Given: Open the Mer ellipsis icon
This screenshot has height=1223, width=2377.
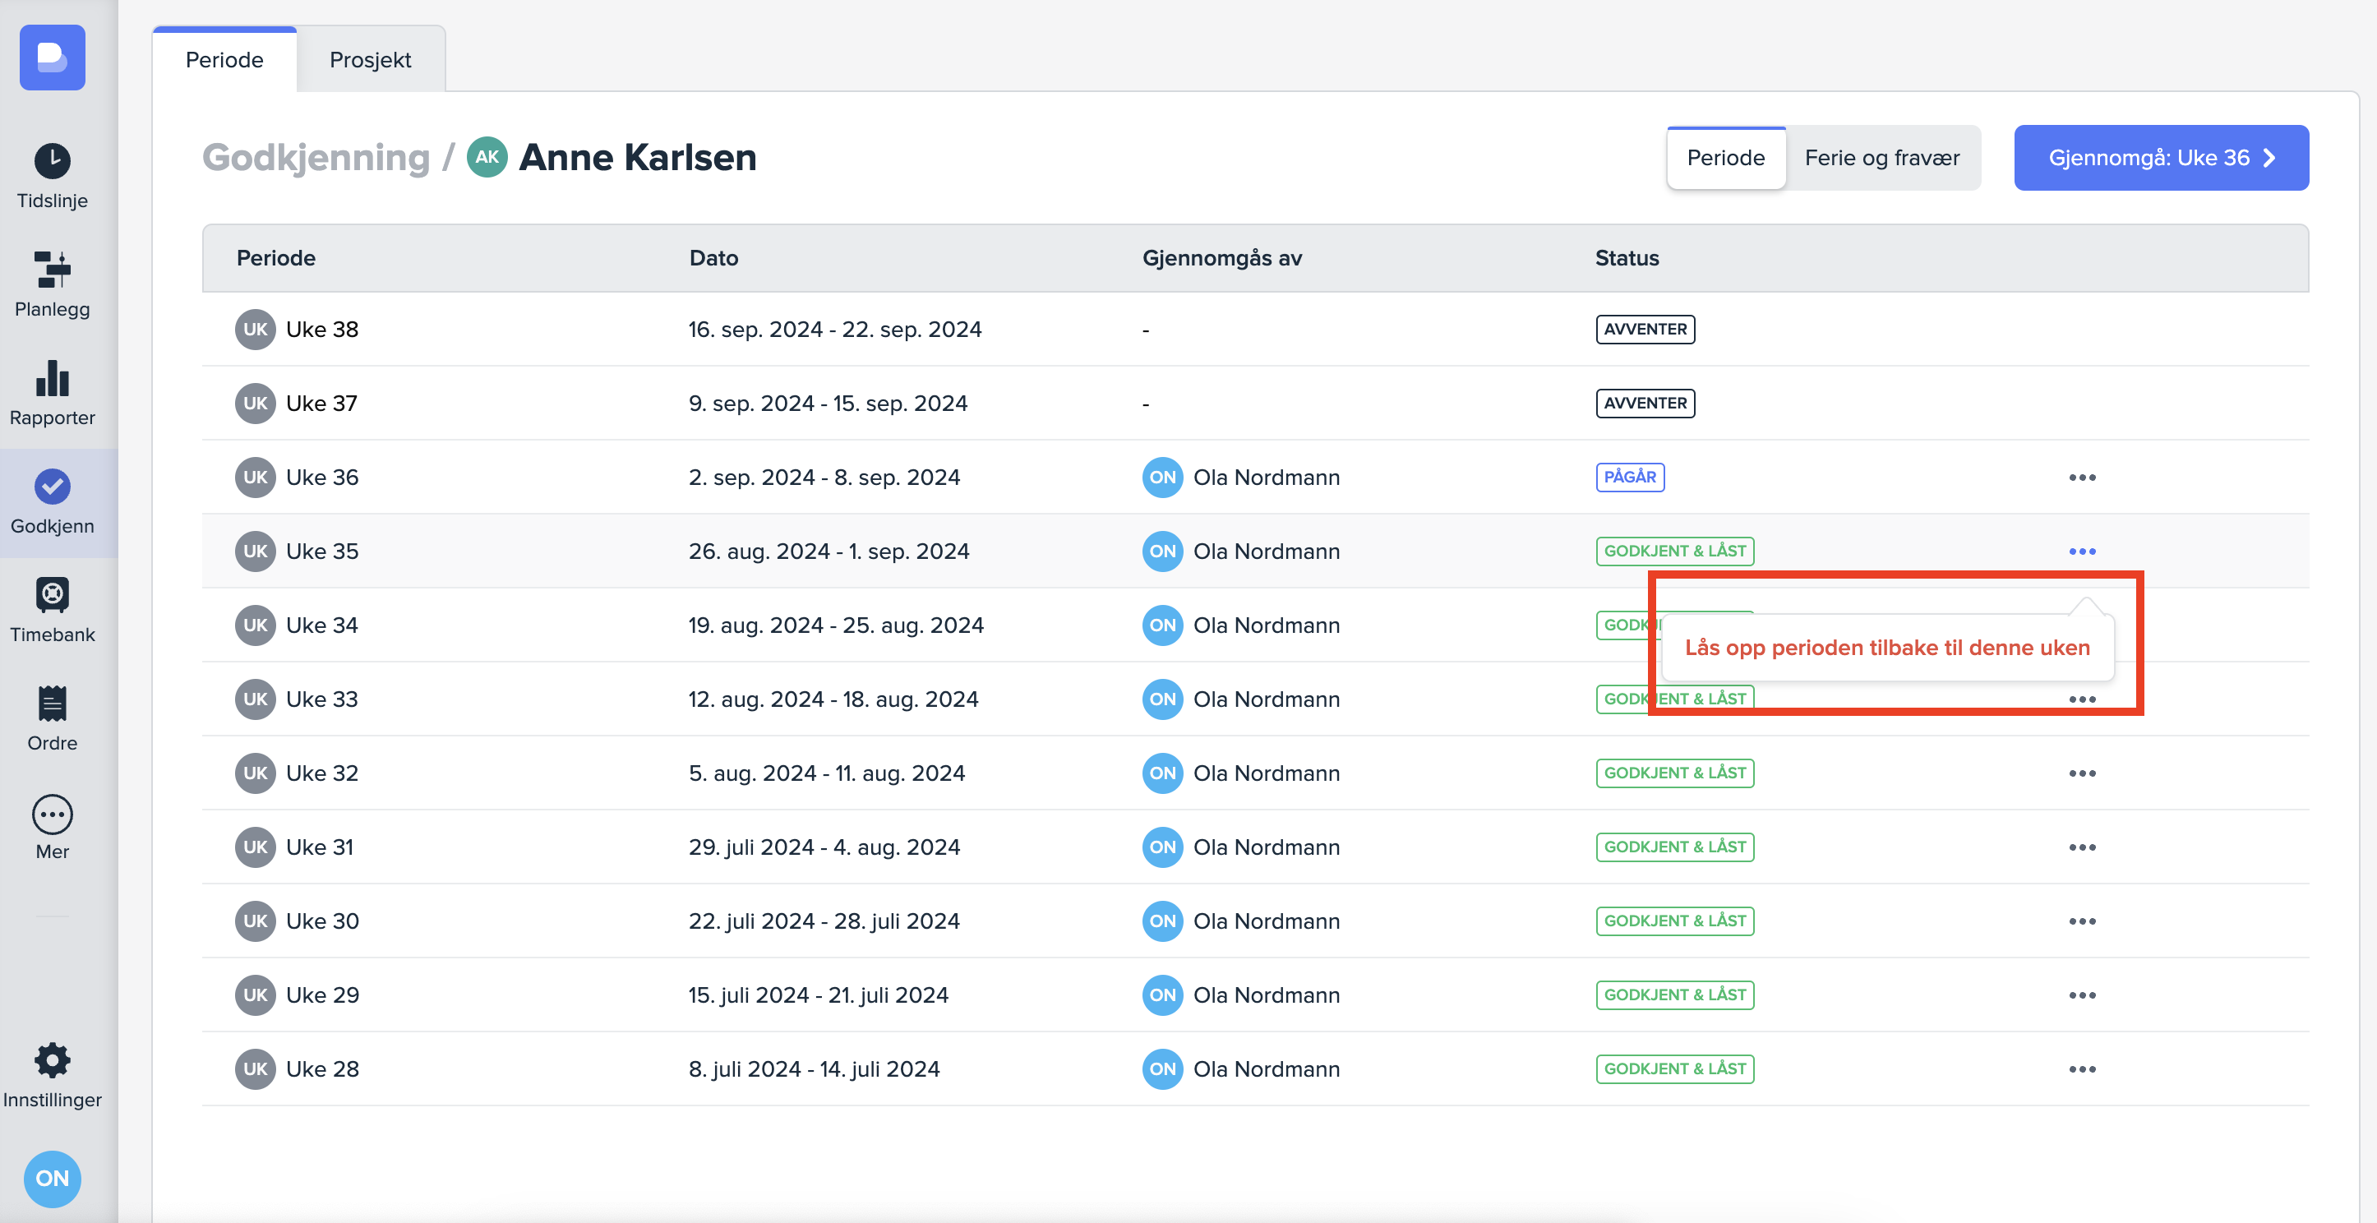Looking at the screenshot, I should coord(52,815).
